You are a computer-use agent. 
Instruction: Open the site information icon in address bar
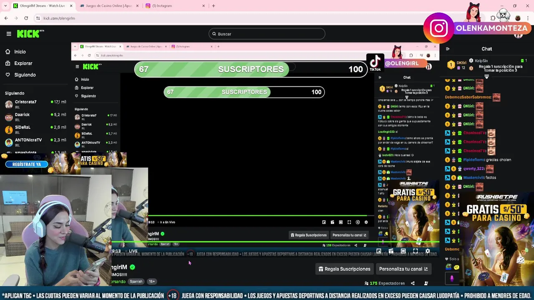(x=38, y=18)
